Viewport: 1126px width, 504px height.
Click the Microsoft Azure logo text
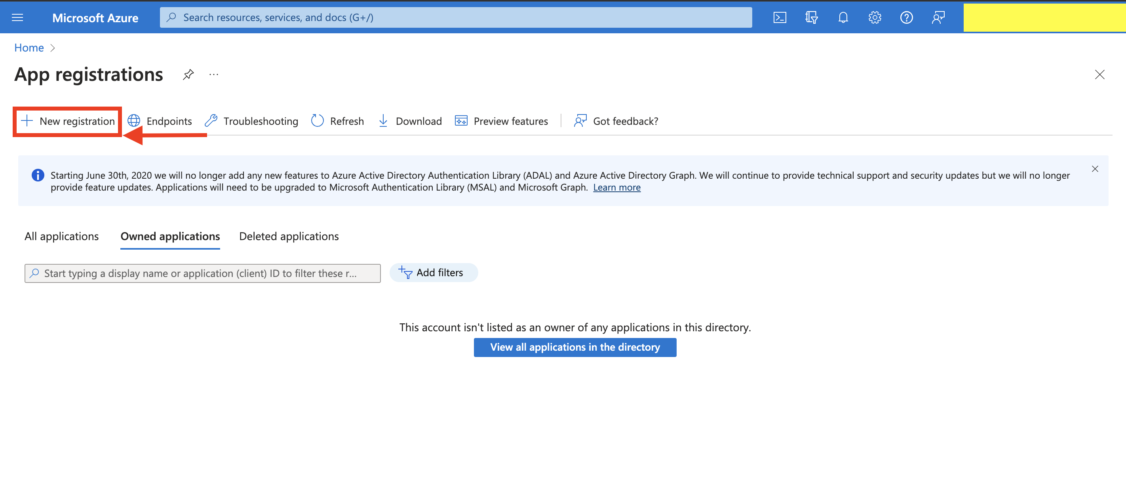[x=95, y=17]
